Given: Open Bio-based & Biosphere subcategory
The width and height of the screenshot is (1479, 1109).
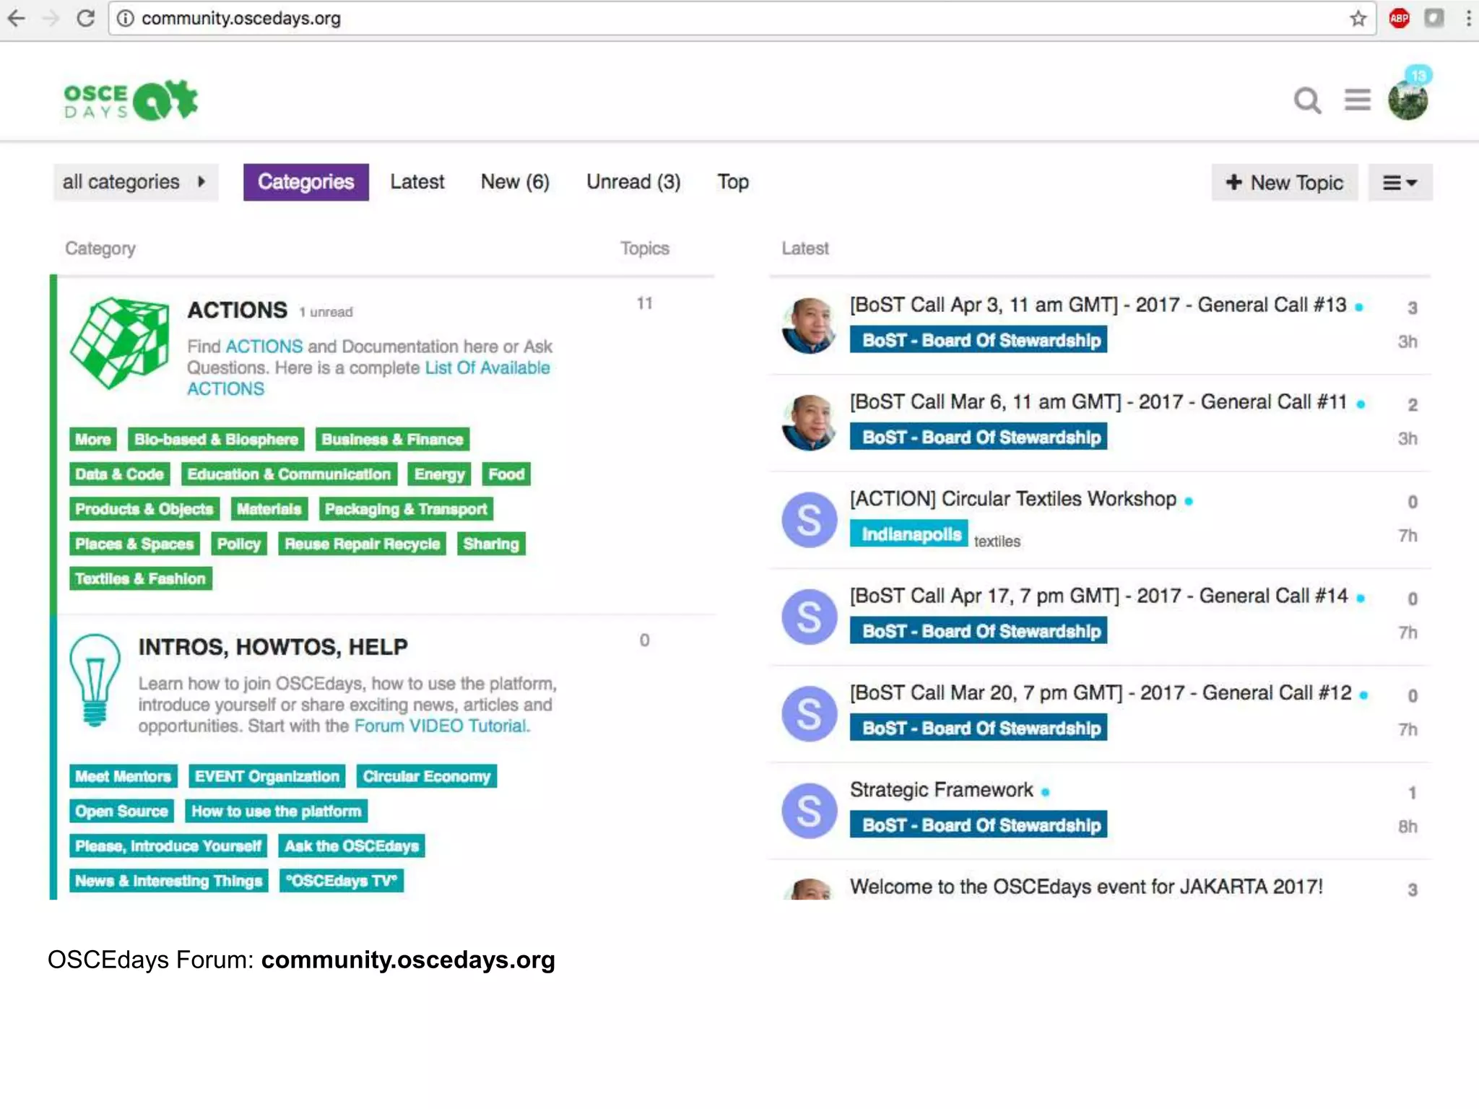Looking at the screenshot, I should pos(216,439).
